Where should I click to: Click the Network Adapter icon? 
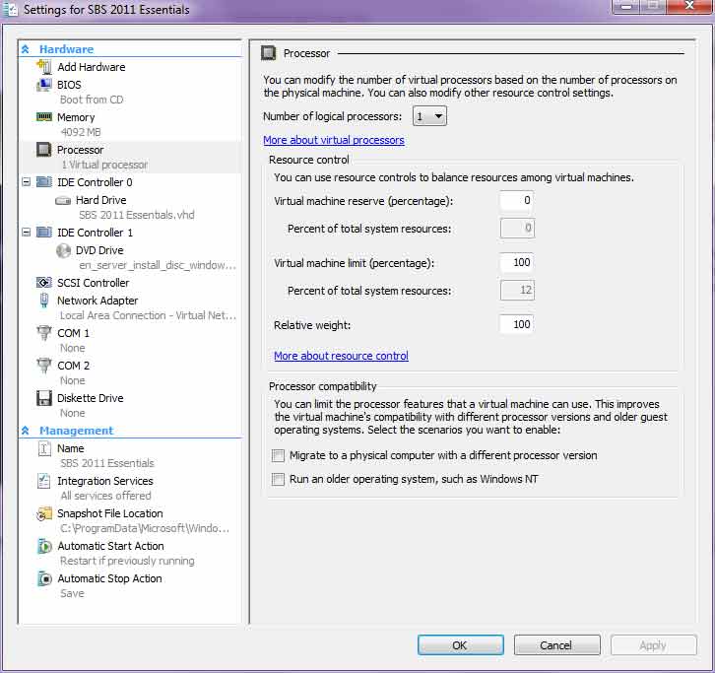click(x=44, y=301)
